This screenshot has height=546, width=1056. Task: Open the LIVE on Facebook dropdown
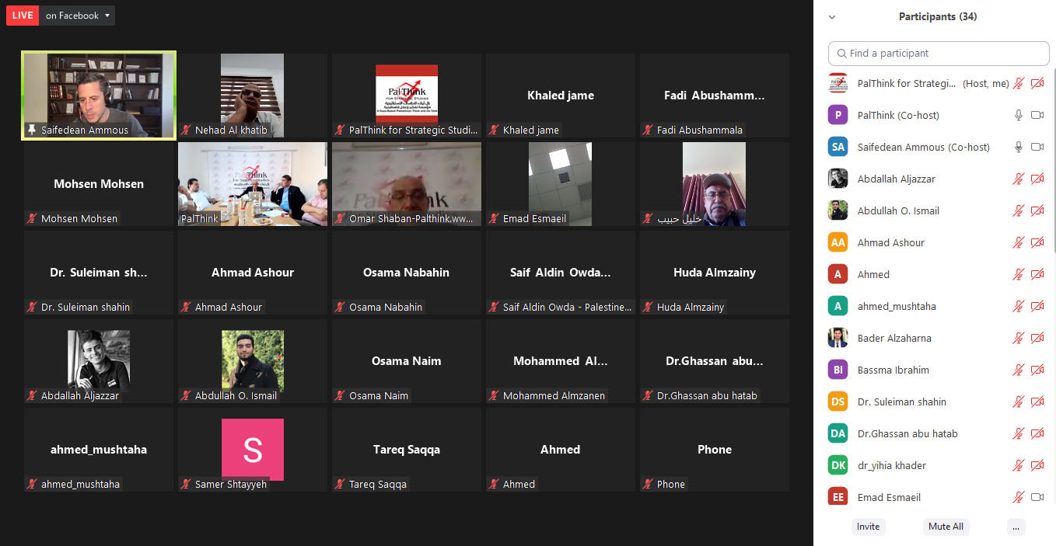[x=107, y=16]
